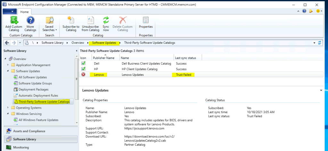Sort by Last sync status column header

[188, 58]
